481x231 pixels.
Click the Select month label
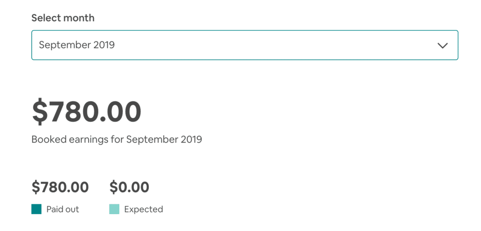click(63, 18)
